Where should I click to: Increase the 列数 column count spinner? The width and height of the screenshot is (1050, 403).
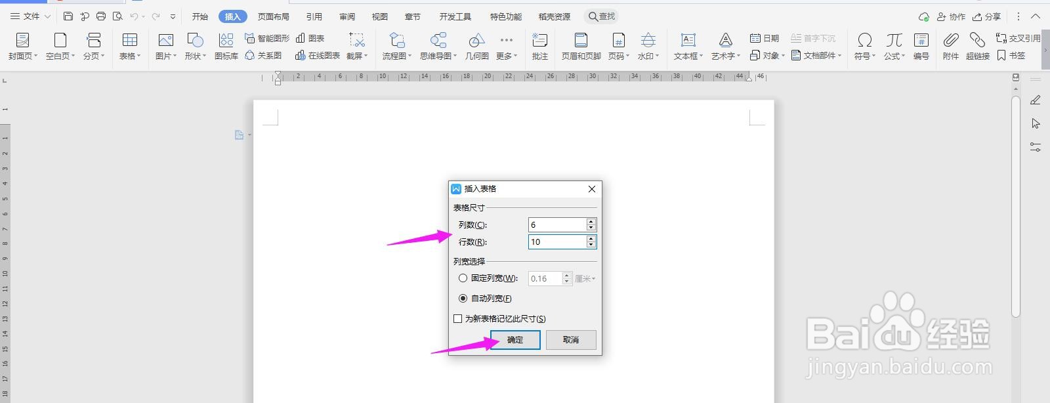pyautogui.click(x=591, y=222)
